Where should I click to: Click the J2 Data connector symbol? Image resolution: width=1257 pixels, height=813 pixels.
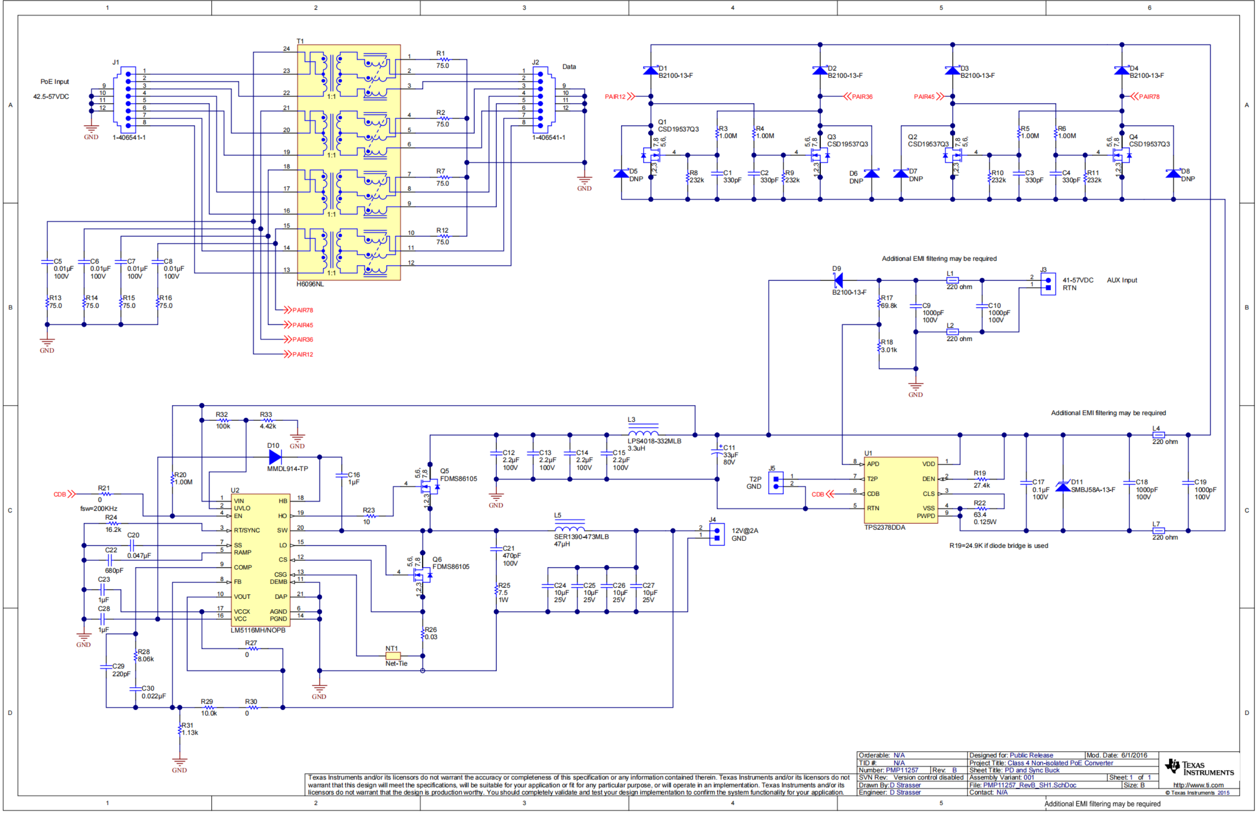point(543,100)
